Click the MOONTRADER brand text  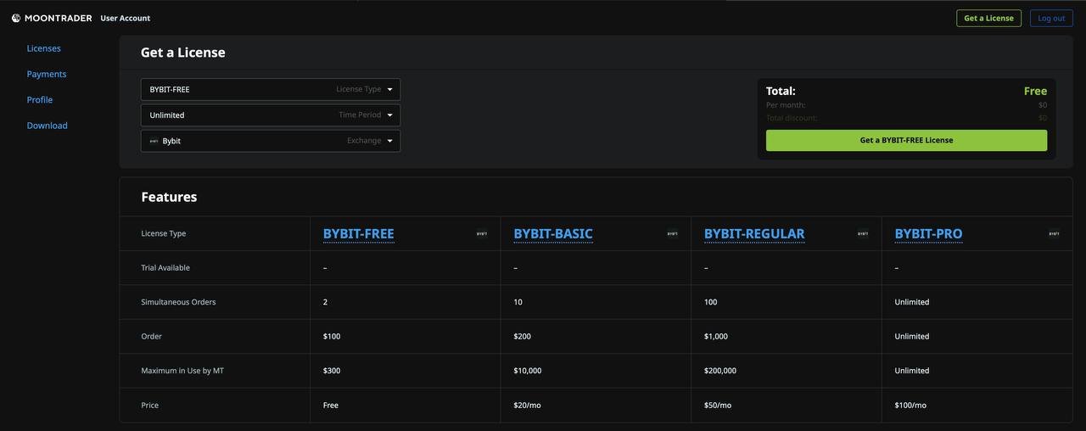coord(59,18)
